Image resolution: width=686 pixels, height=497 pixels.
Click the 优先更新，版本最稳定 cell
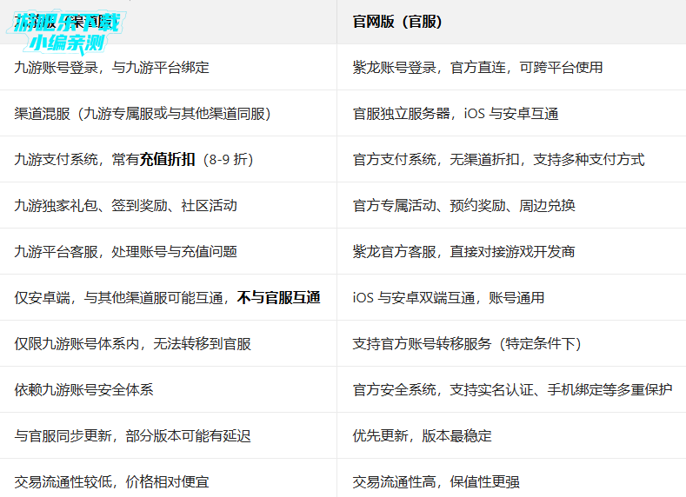[x=422, y=436]
